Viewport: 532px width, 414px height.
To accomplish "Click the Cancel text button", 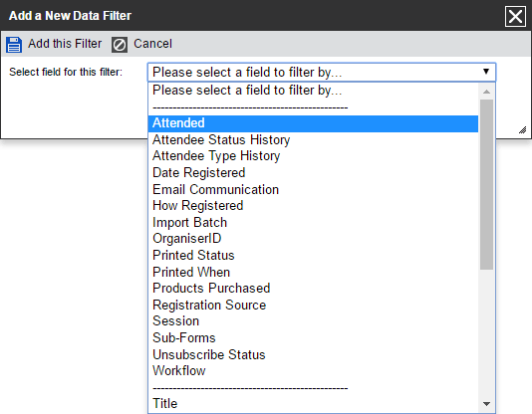I will tap(153, 44).
